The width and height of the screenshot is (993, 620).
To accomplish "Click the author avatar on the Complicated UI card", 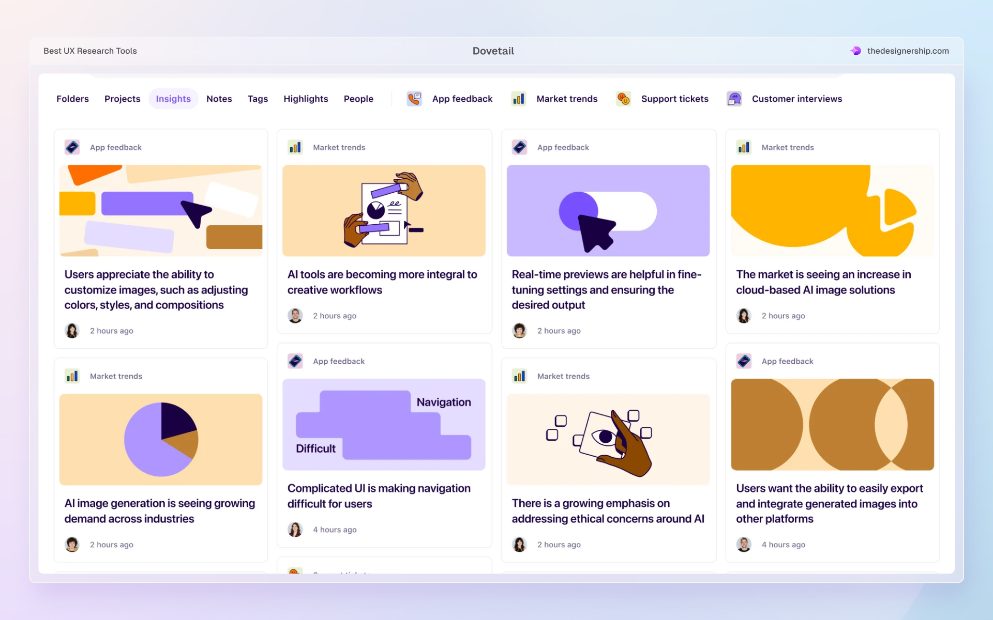I will (x=295, y=529).
